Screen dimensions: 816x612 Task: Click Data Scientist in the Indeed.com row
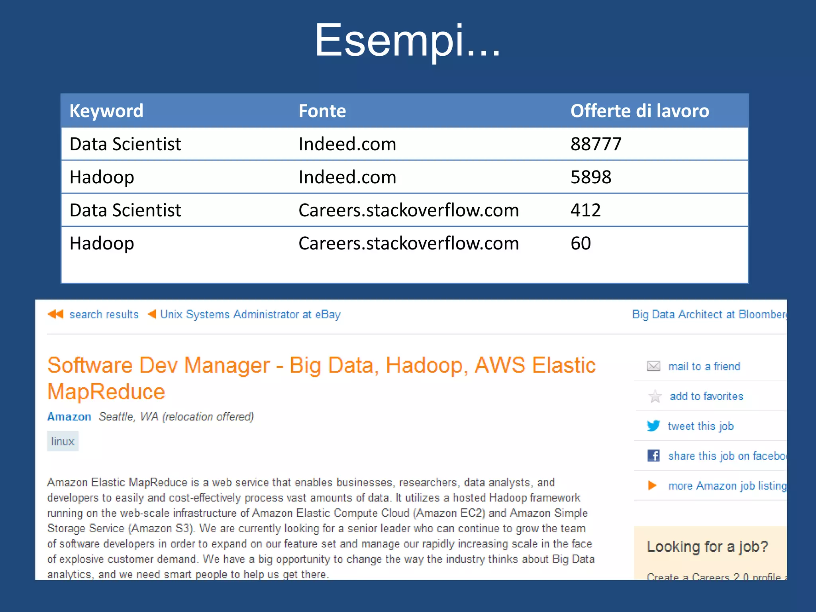[x=125, y=144]
